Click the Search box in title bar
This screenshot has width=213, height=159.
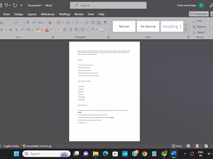(x=108, y=5)
